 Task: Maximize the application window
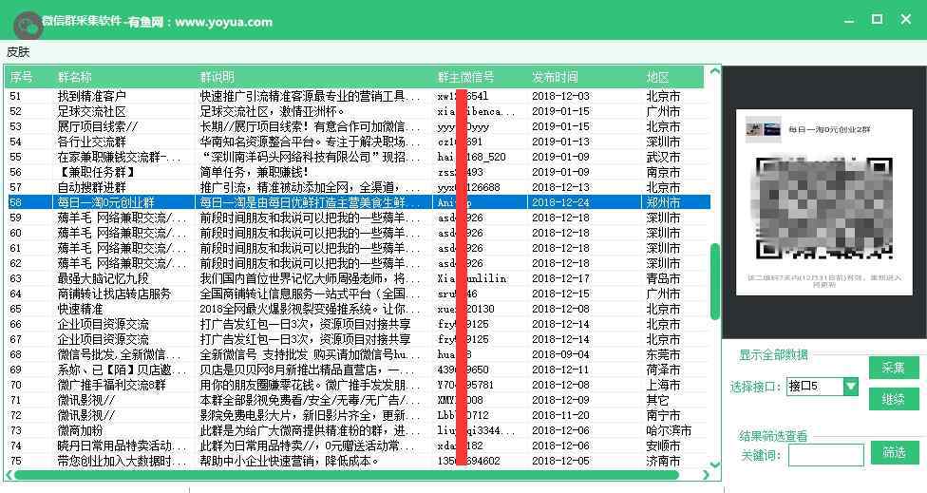click(878, 20)
